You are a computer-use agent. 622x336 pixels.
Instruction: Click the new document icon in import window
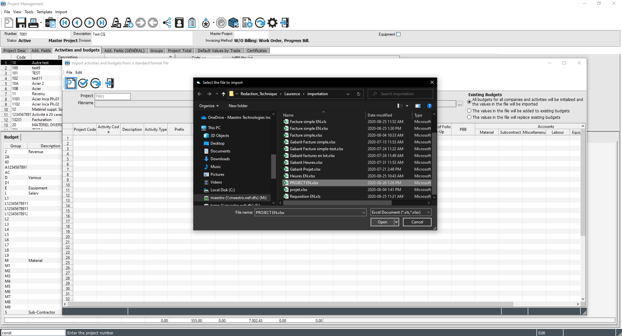[71, 83]
